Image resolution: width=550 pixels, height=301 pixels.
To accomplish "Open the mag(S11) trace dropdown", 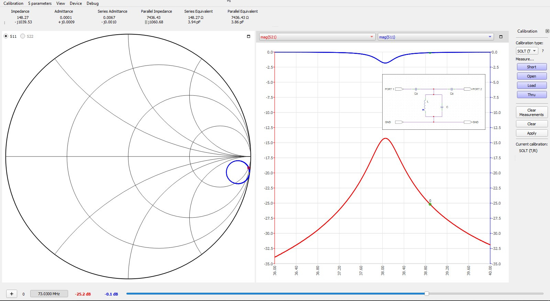I will (436, 37).
